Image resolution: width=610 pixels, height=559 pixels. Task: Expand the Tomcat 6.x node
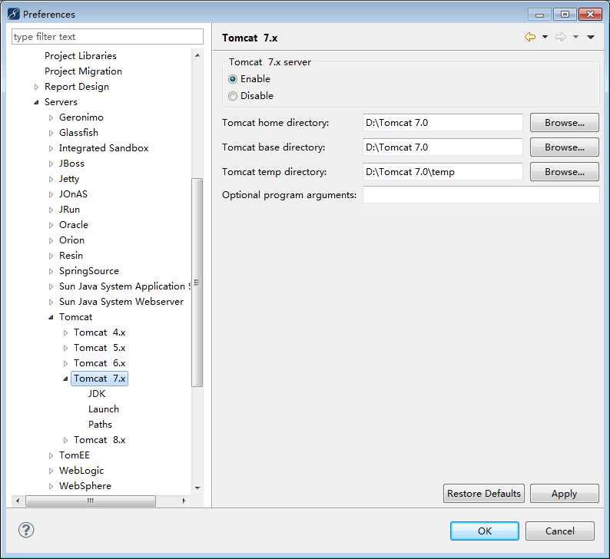[x=65, y=363]
